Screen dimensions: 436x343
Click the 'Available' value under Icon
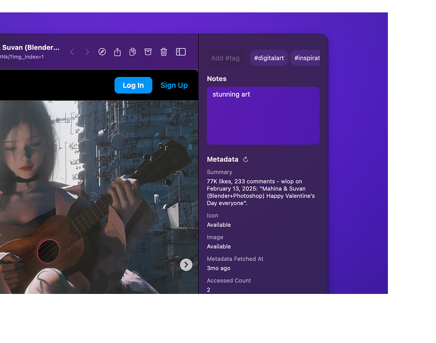tap(219, 225)
